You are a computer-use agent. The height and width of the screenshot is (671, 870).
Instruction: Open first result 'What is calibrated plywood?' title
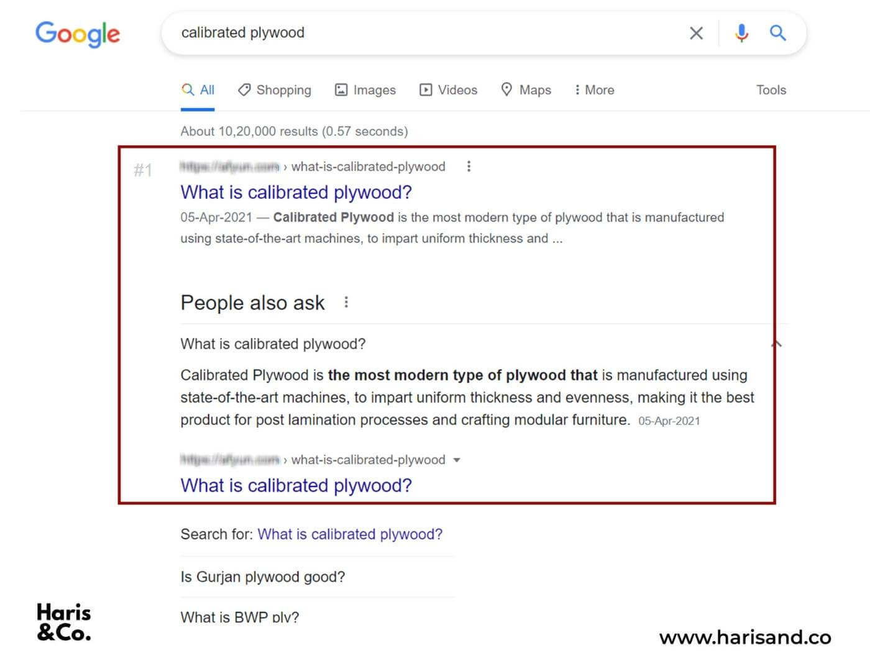point(296,193)
